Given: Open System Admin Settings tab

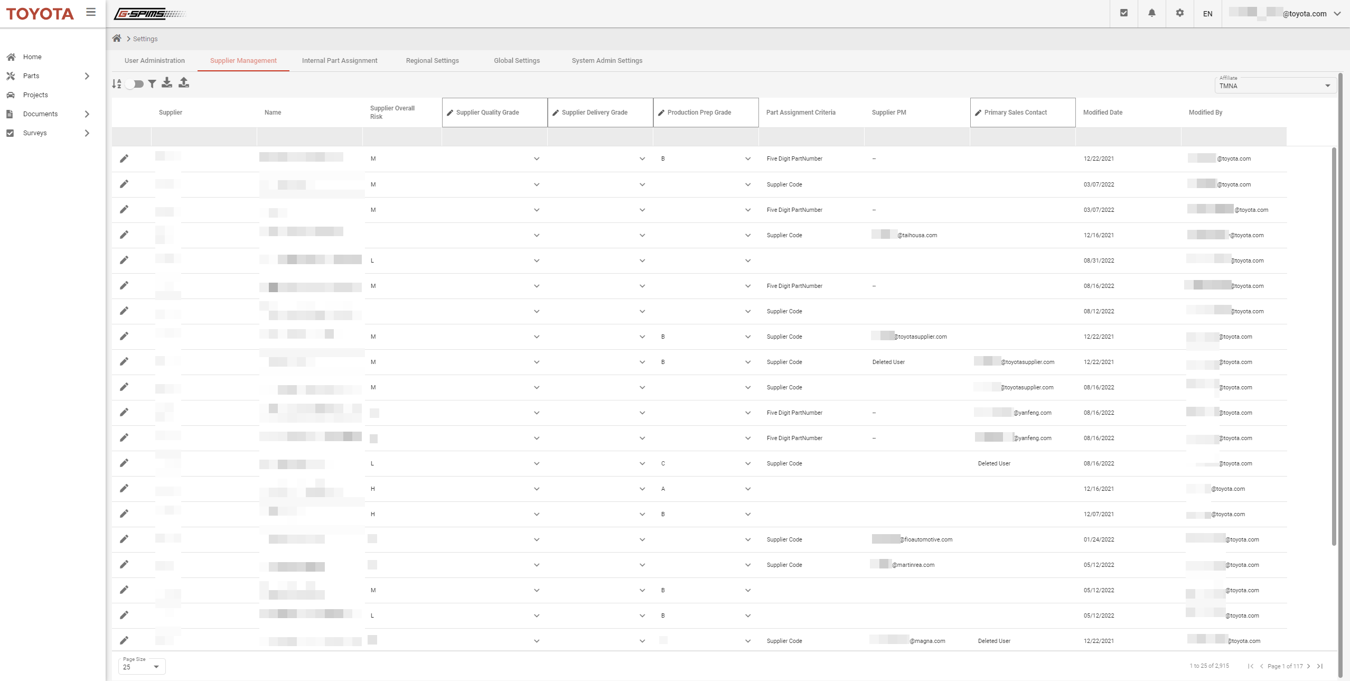Looking at the screenshot, I should coord(607,60).
